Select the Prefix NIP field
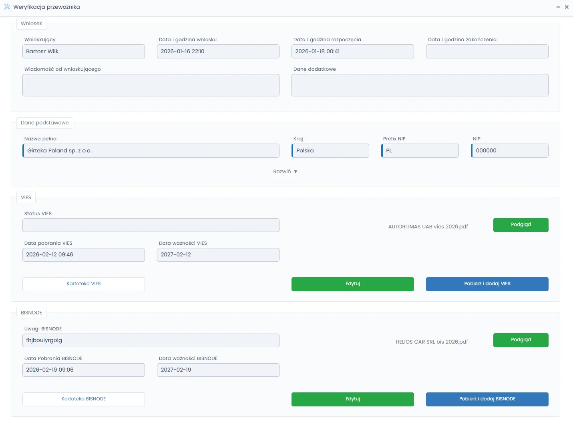This screenshot has height=422, width=573. 420,151
